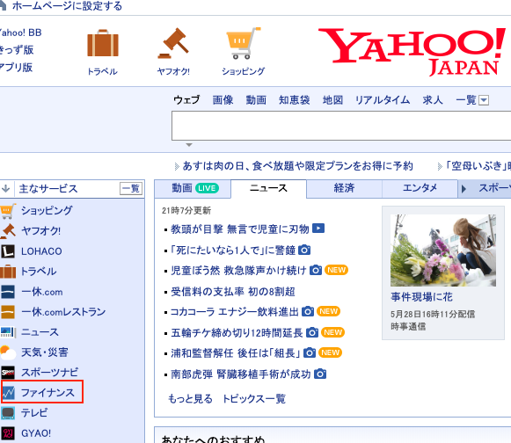This screenshot has width=511, height=443.
Task: Click the suitcase icon beside トラベル in the sidebar
Action: point(8,272)
